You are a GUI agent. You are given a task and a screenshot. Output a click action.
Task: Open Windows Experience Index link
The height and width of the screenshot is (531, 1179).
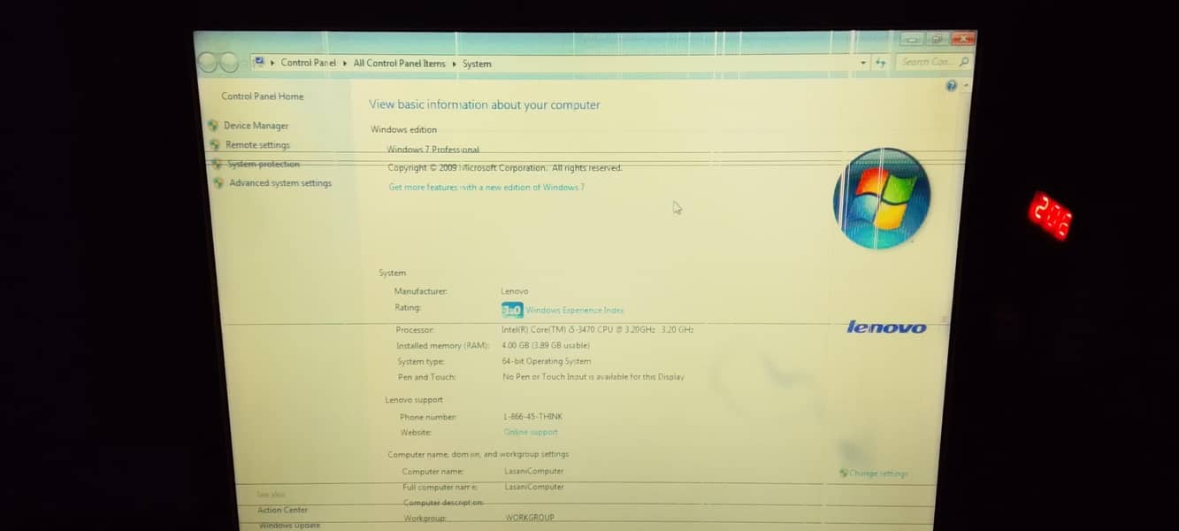coord(574,311)
